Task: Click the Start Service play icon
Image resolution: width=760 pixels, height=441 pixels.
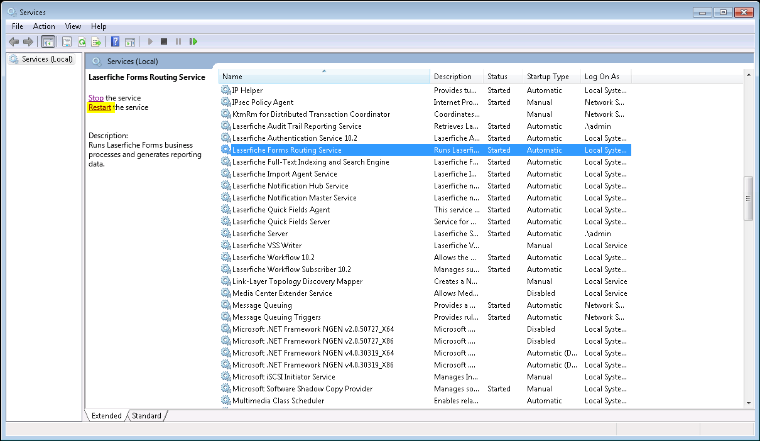Action: (x=150, y=41)
